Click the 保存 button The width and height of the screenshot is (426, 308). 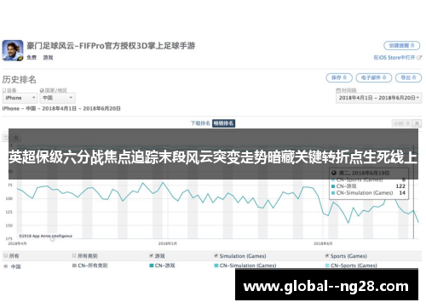[x=339, y=77]
